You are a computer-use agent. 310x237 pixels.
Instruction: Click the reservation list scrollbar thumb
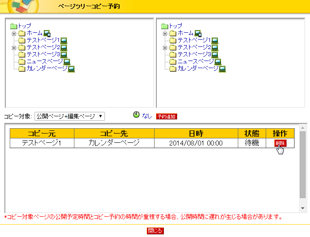[302, 164]
